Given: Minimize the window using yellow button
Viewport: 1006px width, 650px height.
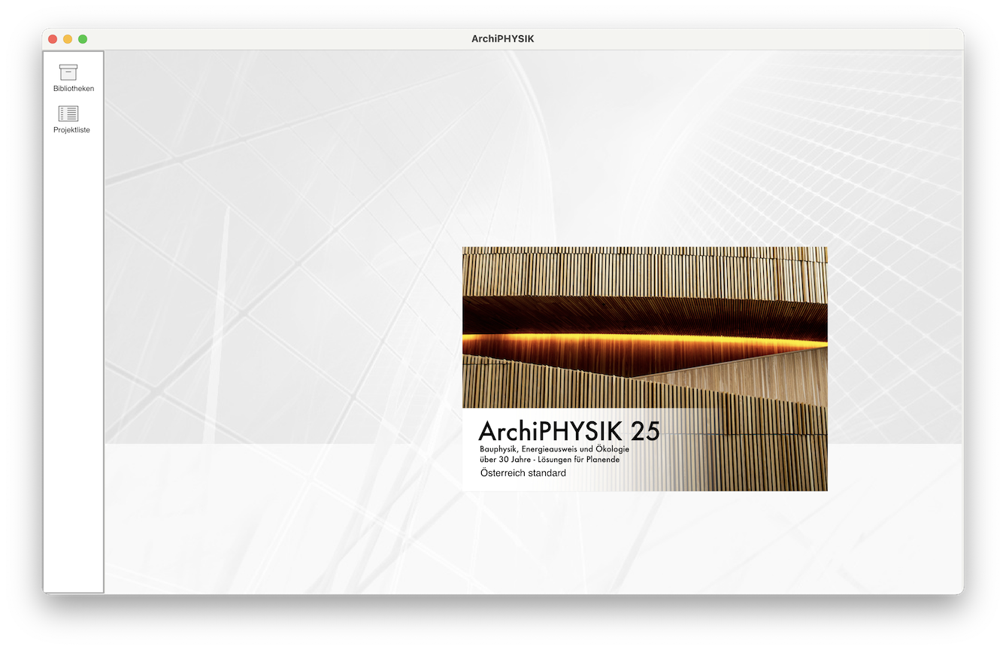Looking at the screenshot, I should coord(68,39).
